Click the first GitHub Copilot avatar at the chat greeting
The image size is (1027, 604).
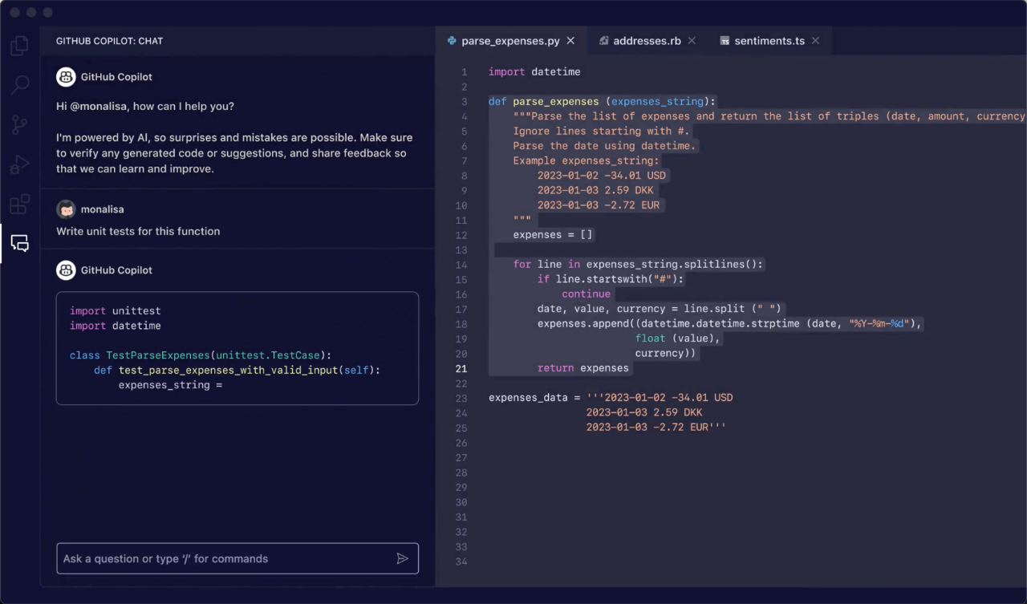(66, 77)
